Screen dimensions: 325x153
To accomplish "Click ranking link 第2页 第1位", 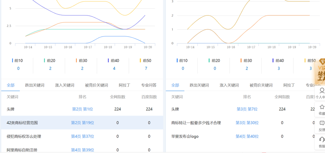I will [82, 109].
